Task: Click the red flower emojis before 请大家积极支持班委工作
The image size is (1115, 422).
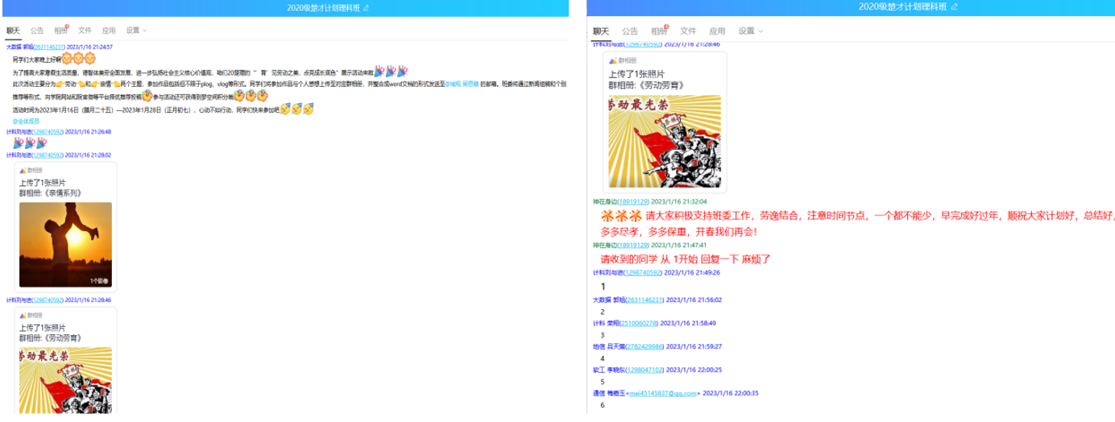Action: tap(620, 216)
